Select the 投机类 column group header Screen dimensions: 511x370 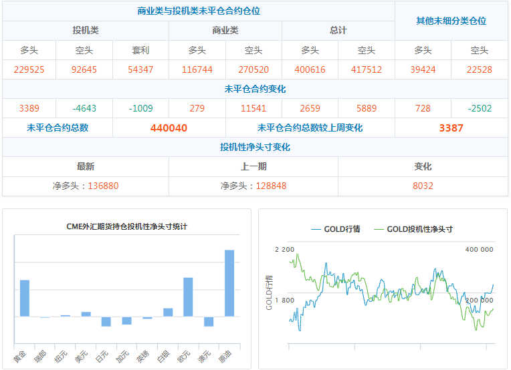(86, 31)
